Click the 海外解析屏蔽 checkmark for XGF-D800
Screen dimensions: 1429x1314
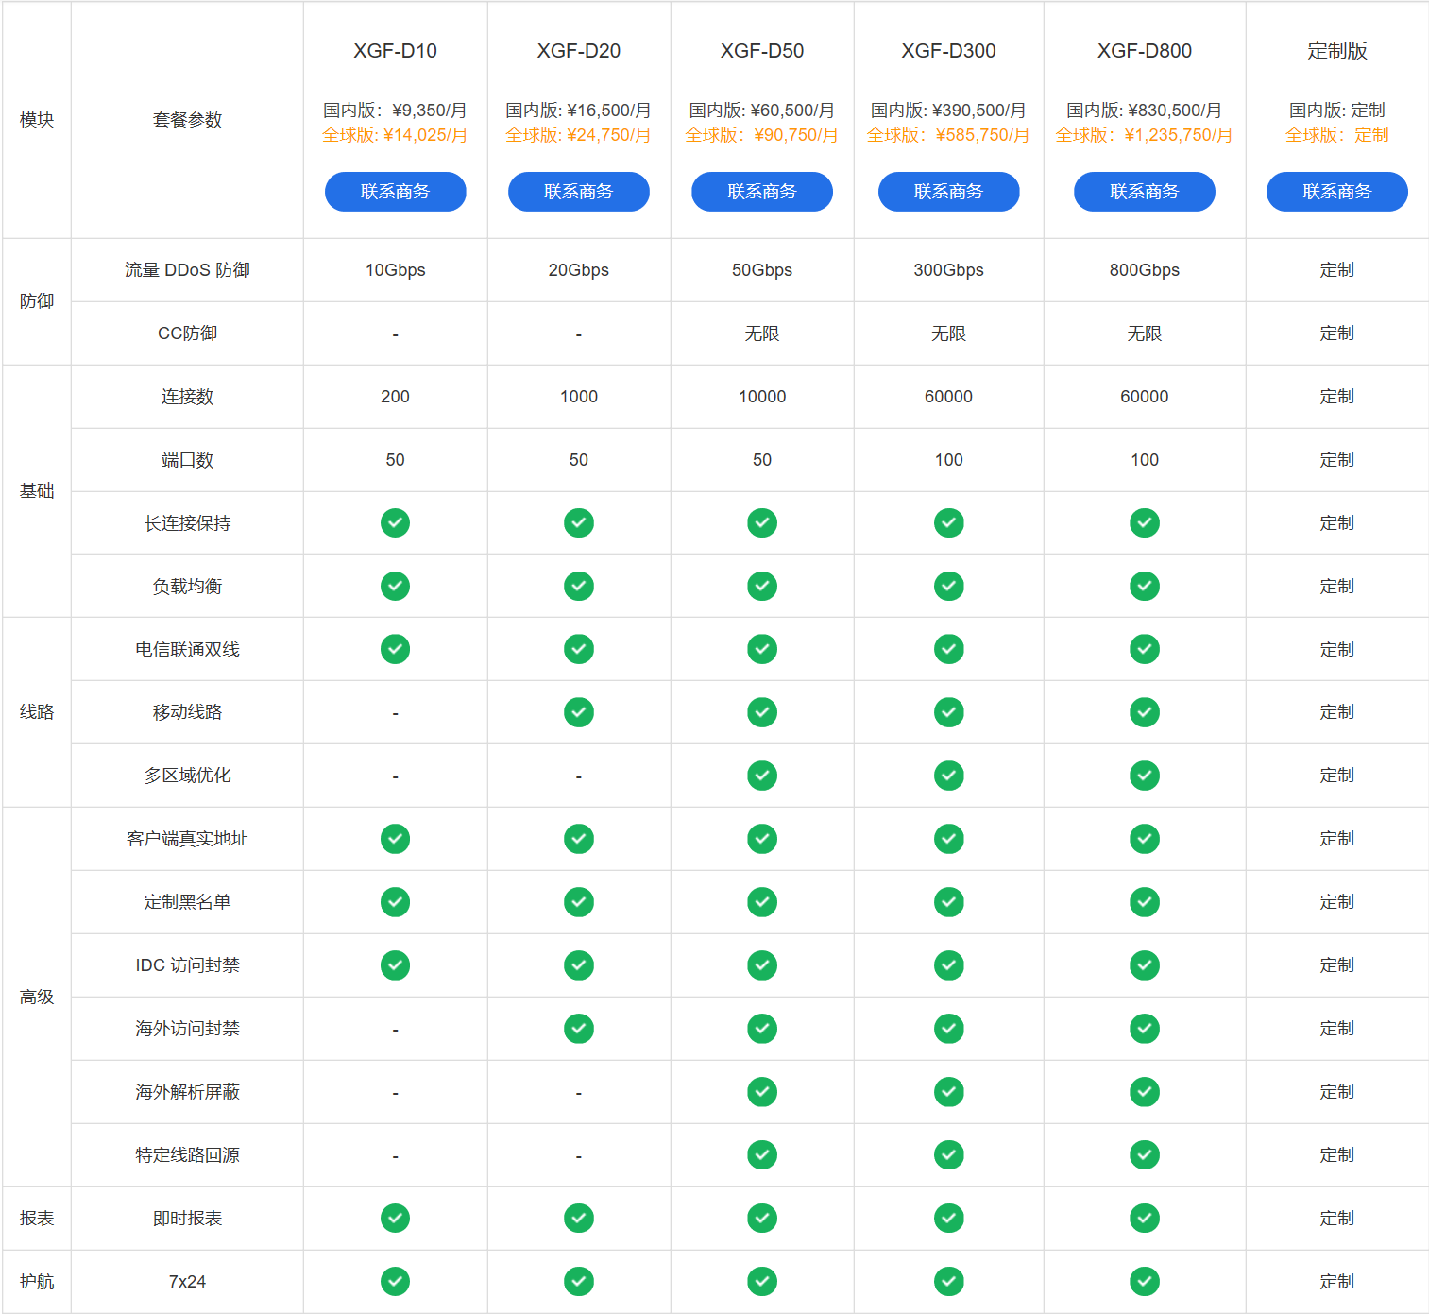click(x=1144, y=1091)
